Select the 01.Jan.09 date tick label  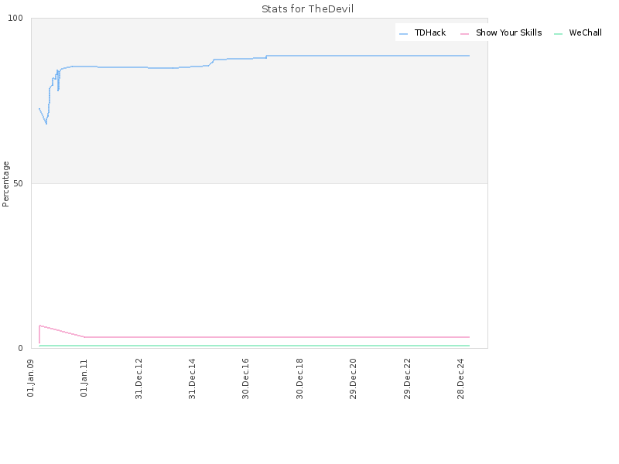click(31, 378)
